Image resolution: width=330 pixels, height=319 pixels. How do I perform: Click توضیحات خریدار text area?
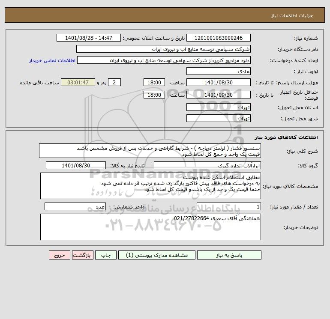pyautogui.click(x=150, y=227)
